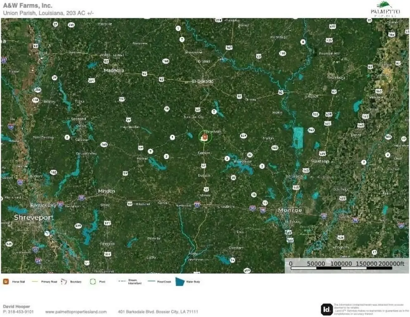Image resolution: width=410 pixels, height=317 pixels.
Task: Click the id. Land id logo
Action: pyautogui.click(x=326, y=309)
